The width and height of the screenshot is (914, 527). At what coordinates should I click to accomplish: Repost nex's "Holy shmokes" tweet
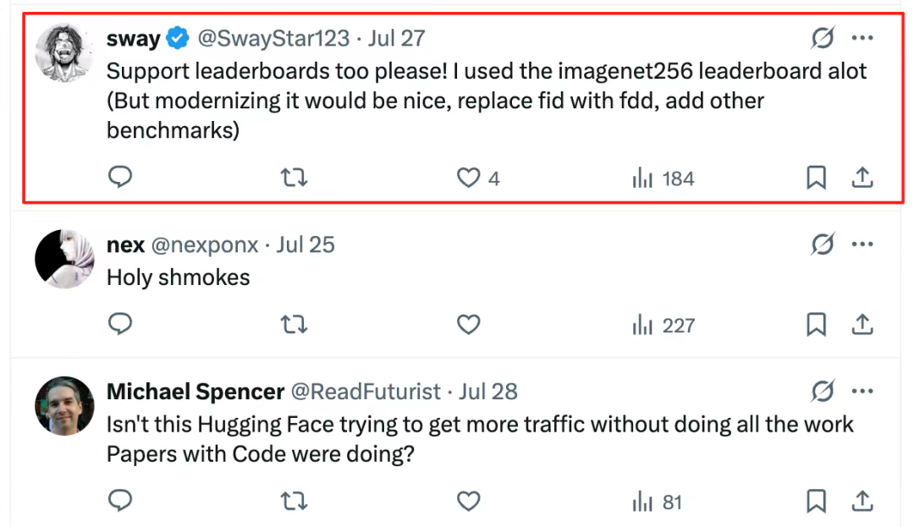[x=294, y=325]
